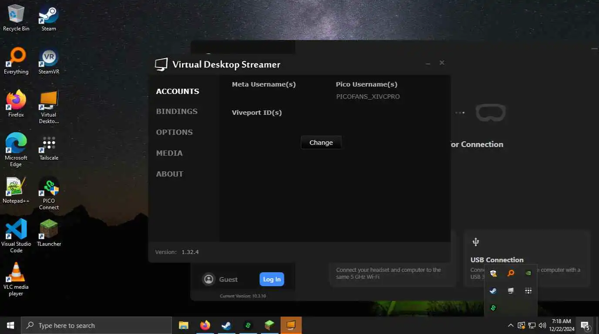Click Log In in PICO Connect window
599x334 pixels.
pos(272,279)
